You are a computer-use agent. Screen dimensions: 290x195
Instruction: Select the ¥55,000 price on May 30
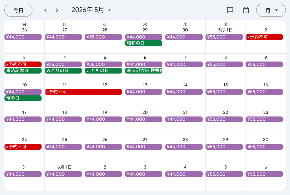[264, 147]
